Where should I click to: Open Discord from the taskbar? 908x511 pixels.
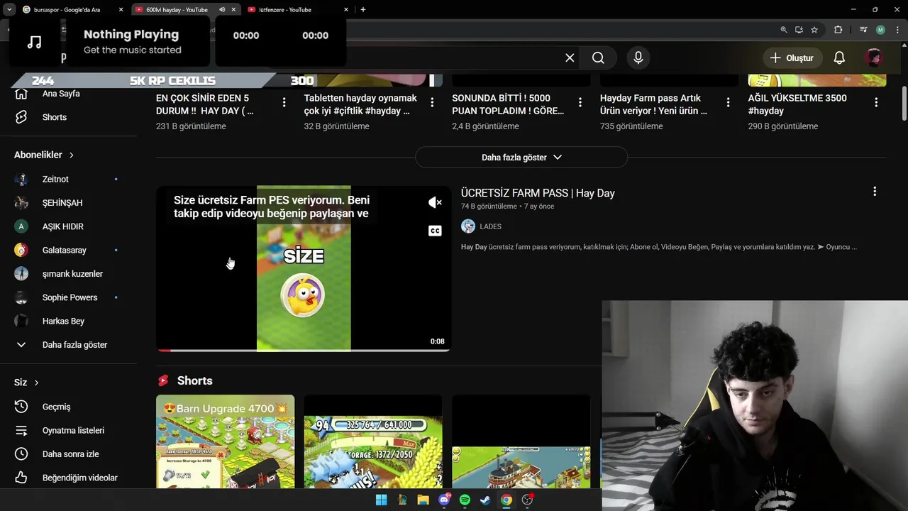(x=444, y=500)
